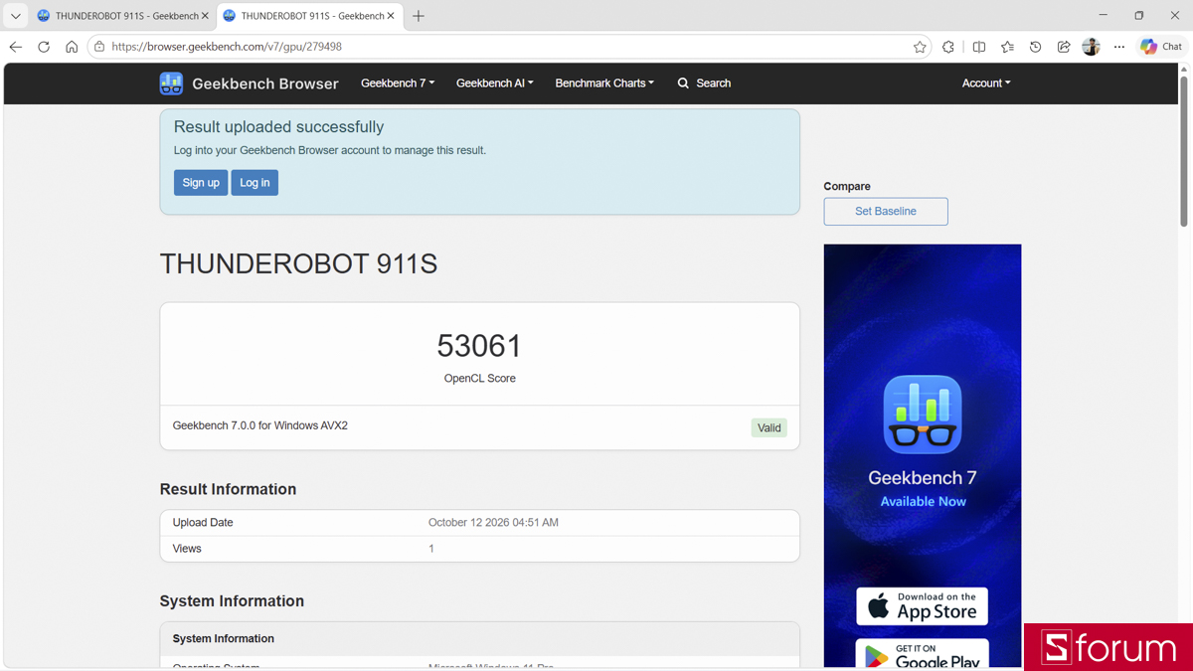The height and width of the screenshot is (671, 1193).
Task: Click the Geekbench 7.0.0 for Windows AVX2 text
Action: (260, 425)
